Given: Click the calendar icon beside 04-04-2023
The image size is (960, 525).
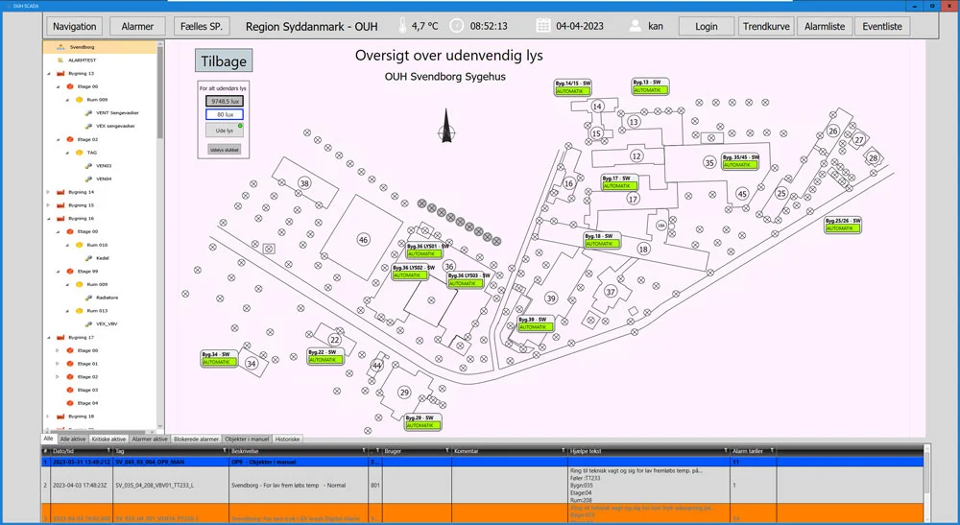Looking at the screenshot, I should [543, 26].
